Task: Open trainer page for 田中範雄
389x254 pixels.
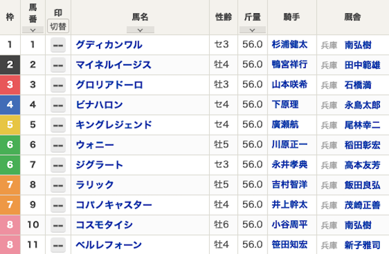Action: click(x=362, y=65)
